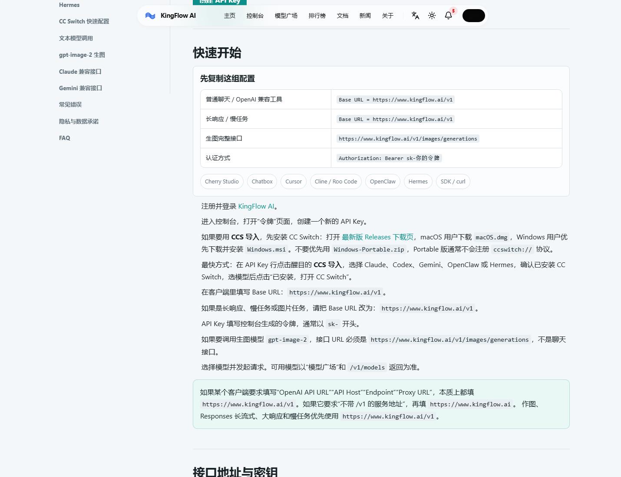Open the notifications bell icon
The height and width of the screenshot is (477, 621).
pyautogui.click(x=449, y=16)
